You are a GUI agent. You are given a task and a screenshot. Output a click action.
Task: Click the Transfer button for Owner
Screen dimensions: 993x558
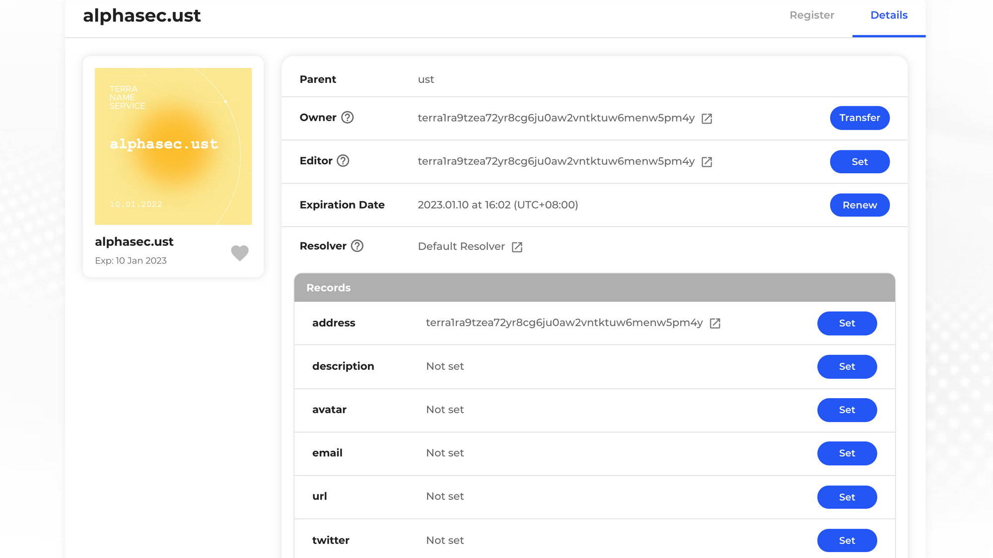click(860, 118)
